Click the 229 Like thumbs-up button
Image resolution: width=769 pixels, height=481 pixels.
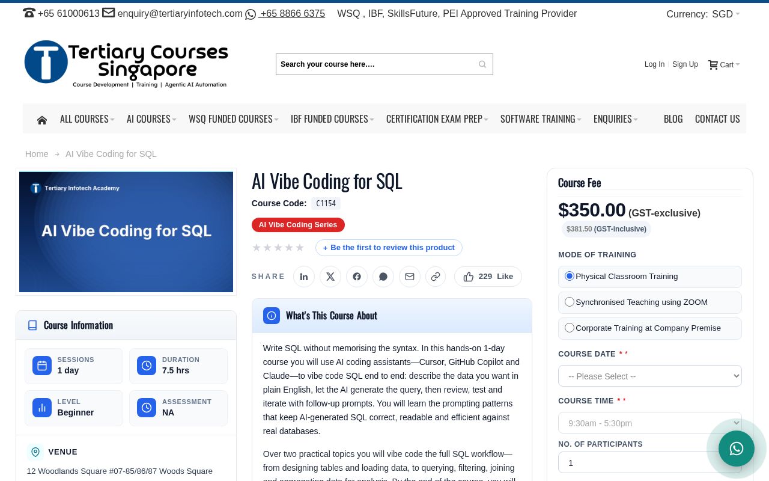click(x=488, y=277)
